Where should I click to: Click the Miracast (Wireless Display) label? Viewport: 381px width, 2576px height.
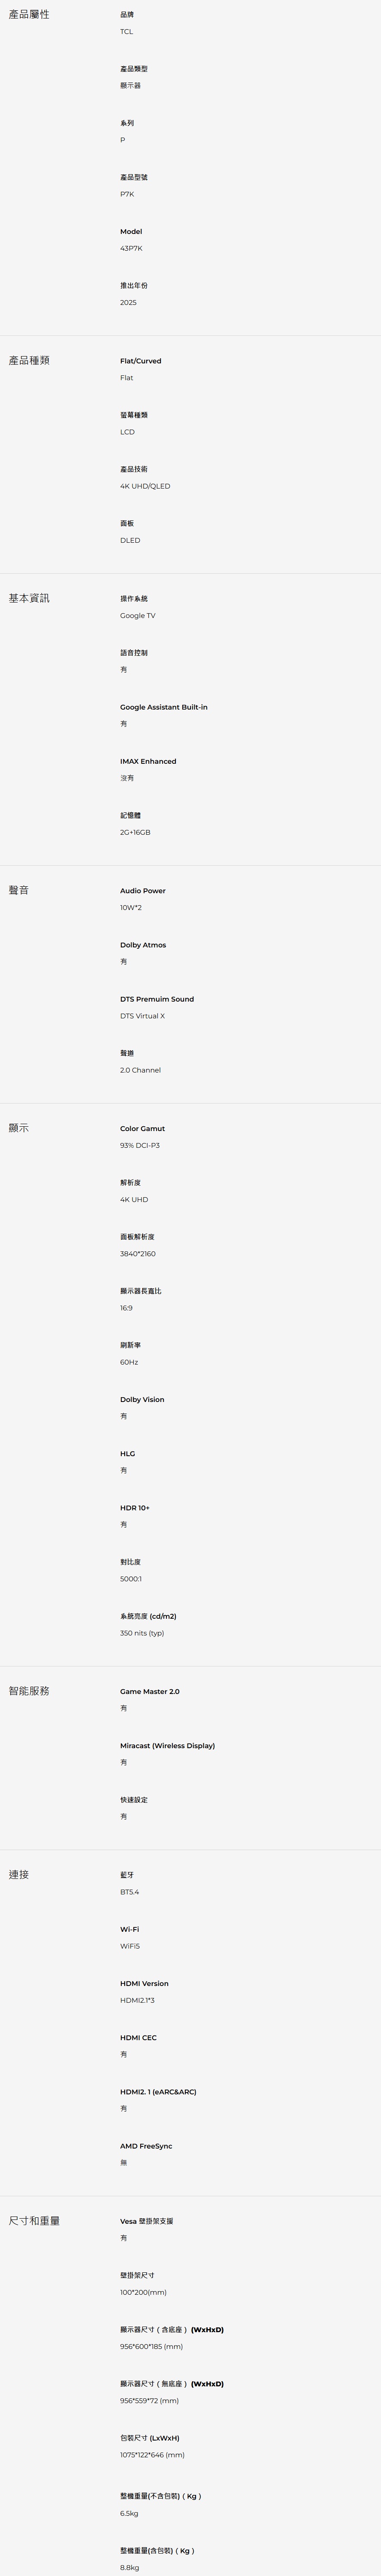(x=167, y=1745)
